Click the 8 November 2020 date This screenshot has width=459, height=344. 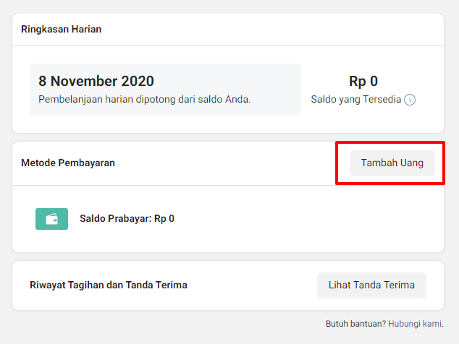click(x=96, y=81)
